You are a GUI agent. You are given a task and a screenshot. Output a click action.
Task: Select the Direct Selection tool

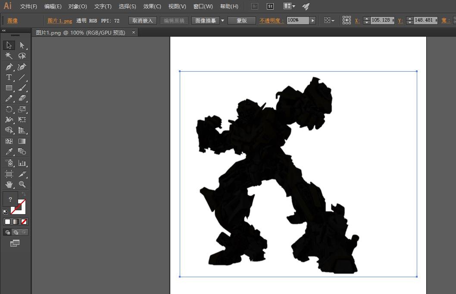22,45
